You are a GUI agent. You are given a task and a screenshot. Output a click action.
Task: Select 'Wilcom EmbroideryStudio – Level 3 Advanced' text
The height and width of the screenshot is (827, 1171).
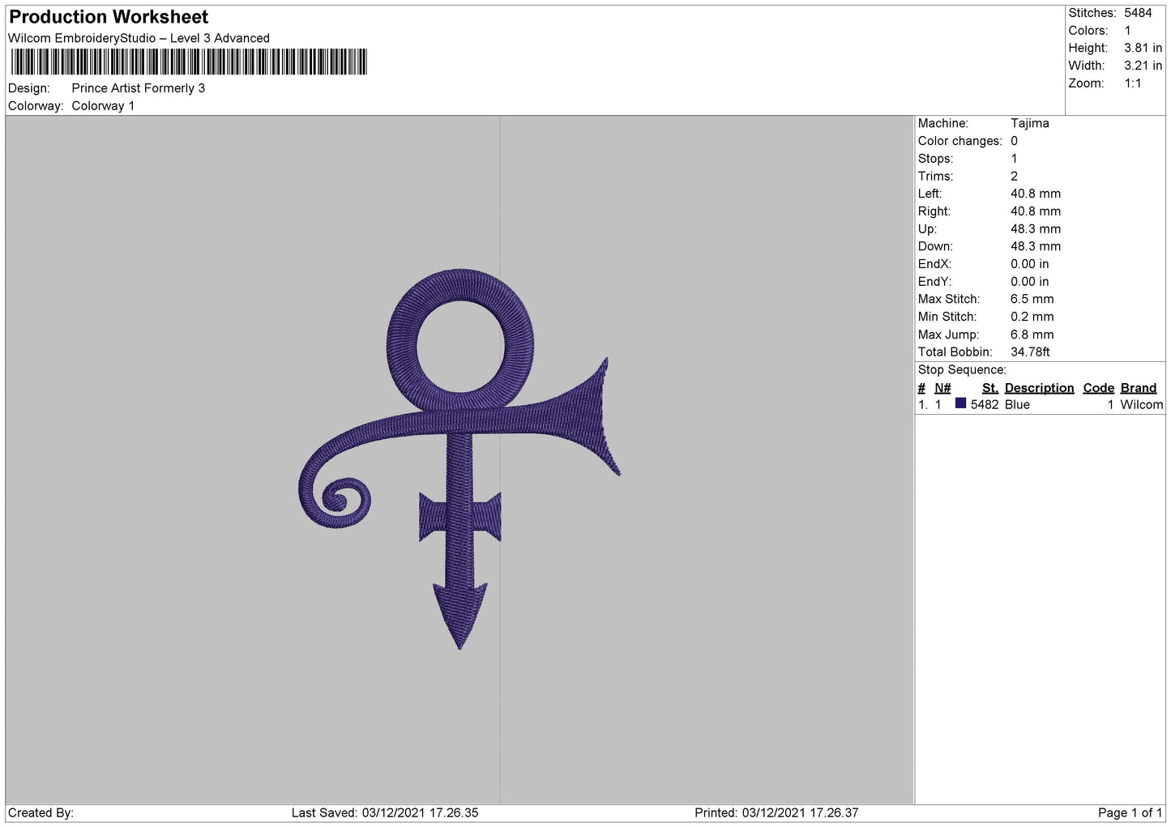[139, 38]
